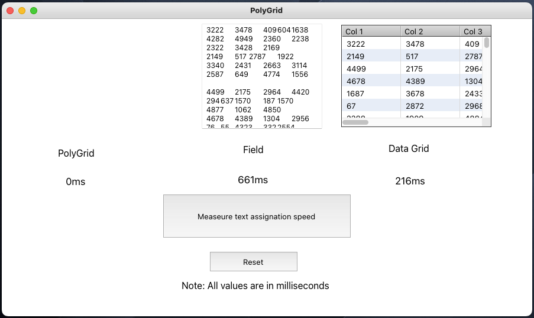
Task: Focus the multiline number text field
Action: pos(261,76)
